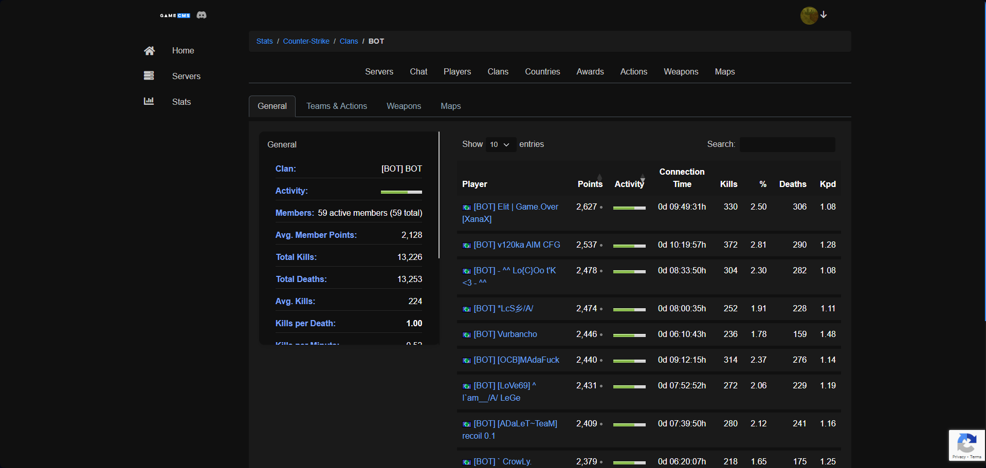Screen dimensions: 986x468
Task: Go to Stats in sidebar
Action: 181,102
